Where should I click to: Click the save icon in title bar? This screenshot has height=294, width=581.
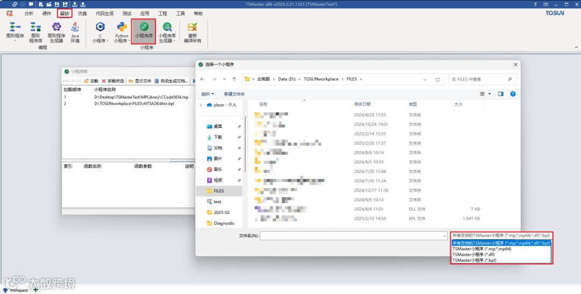[57, 4]
